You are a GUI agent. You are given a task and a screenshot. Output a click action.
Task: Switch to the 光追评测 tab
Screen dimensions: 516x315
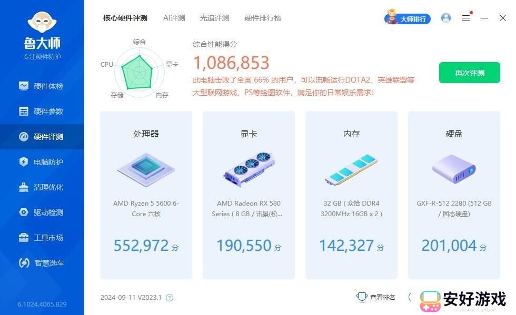[214, 18]
